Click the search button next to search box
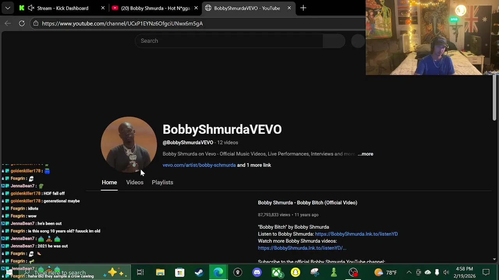This screenshot has height=280, width=499. pyautogui.click(x=334, y=41)
